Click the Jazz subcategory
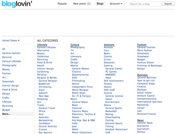Viewport: 176px width, 134px height. tap(74, 126)
